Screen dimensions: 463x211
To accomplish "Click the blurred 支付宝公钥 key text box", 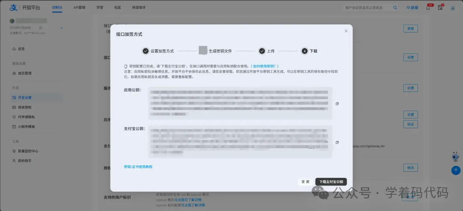I will (240, 142).
